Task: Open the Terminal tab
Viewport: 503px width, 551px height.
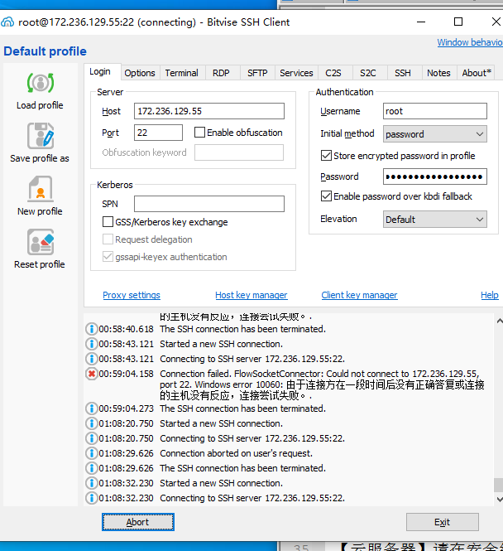Action: coord(181,73)
